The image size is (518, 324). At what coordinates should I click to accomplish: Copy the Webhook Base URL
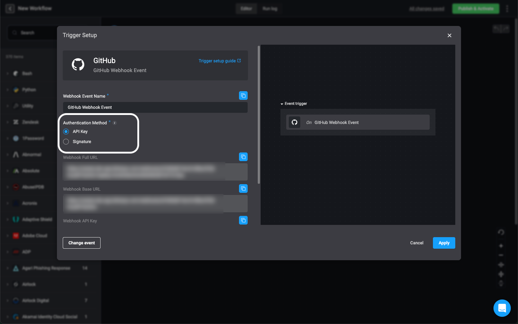(x=243, y=188)
